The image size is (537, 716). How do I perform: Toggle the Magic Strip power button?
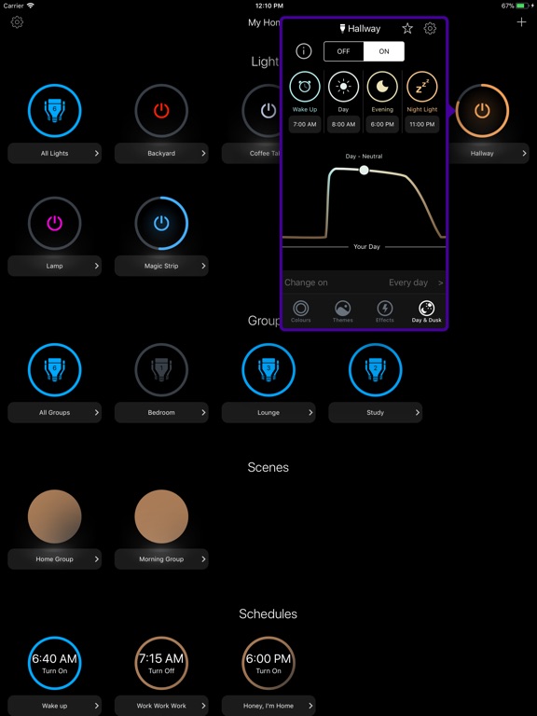coord(161,224)
